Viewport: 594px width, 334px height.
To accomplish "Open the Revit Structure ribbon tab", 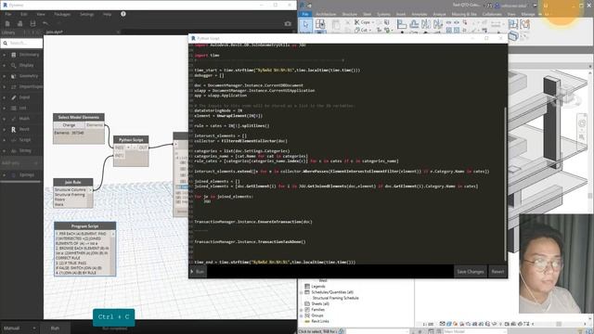I will [349, 14].
